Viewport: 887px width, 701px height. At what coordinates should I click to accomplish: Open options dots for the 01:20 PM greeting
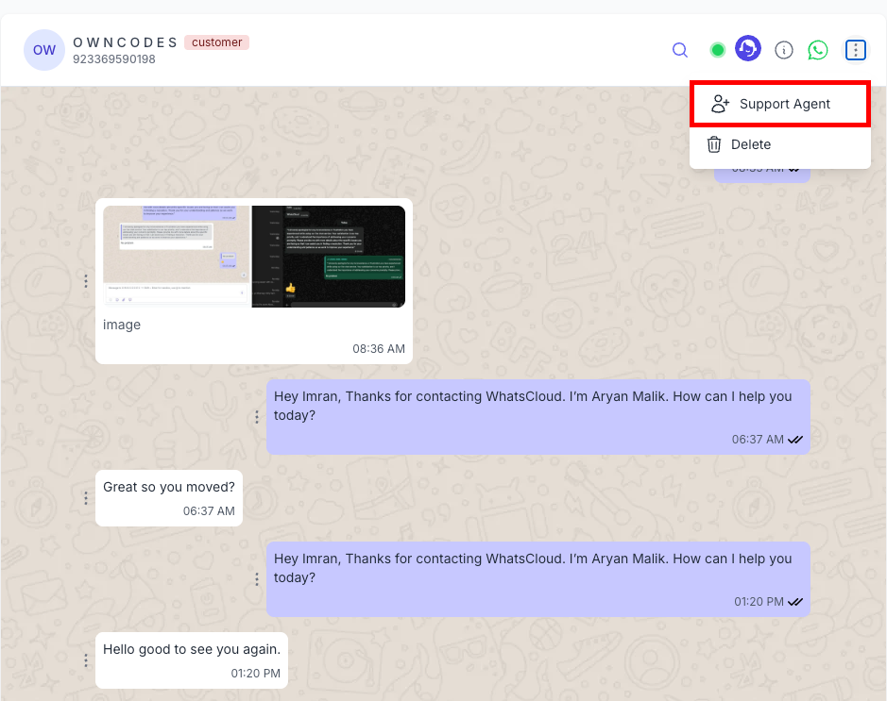point(257,579)
